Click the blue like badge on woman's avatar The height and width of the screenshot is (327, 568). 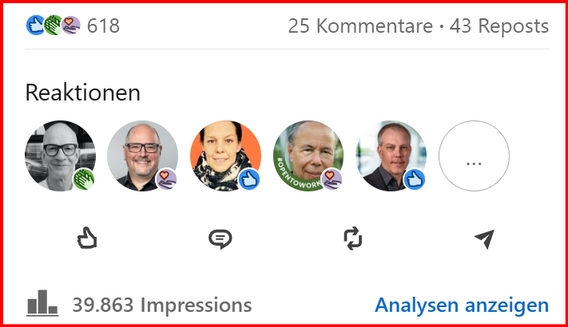[249, 179]
